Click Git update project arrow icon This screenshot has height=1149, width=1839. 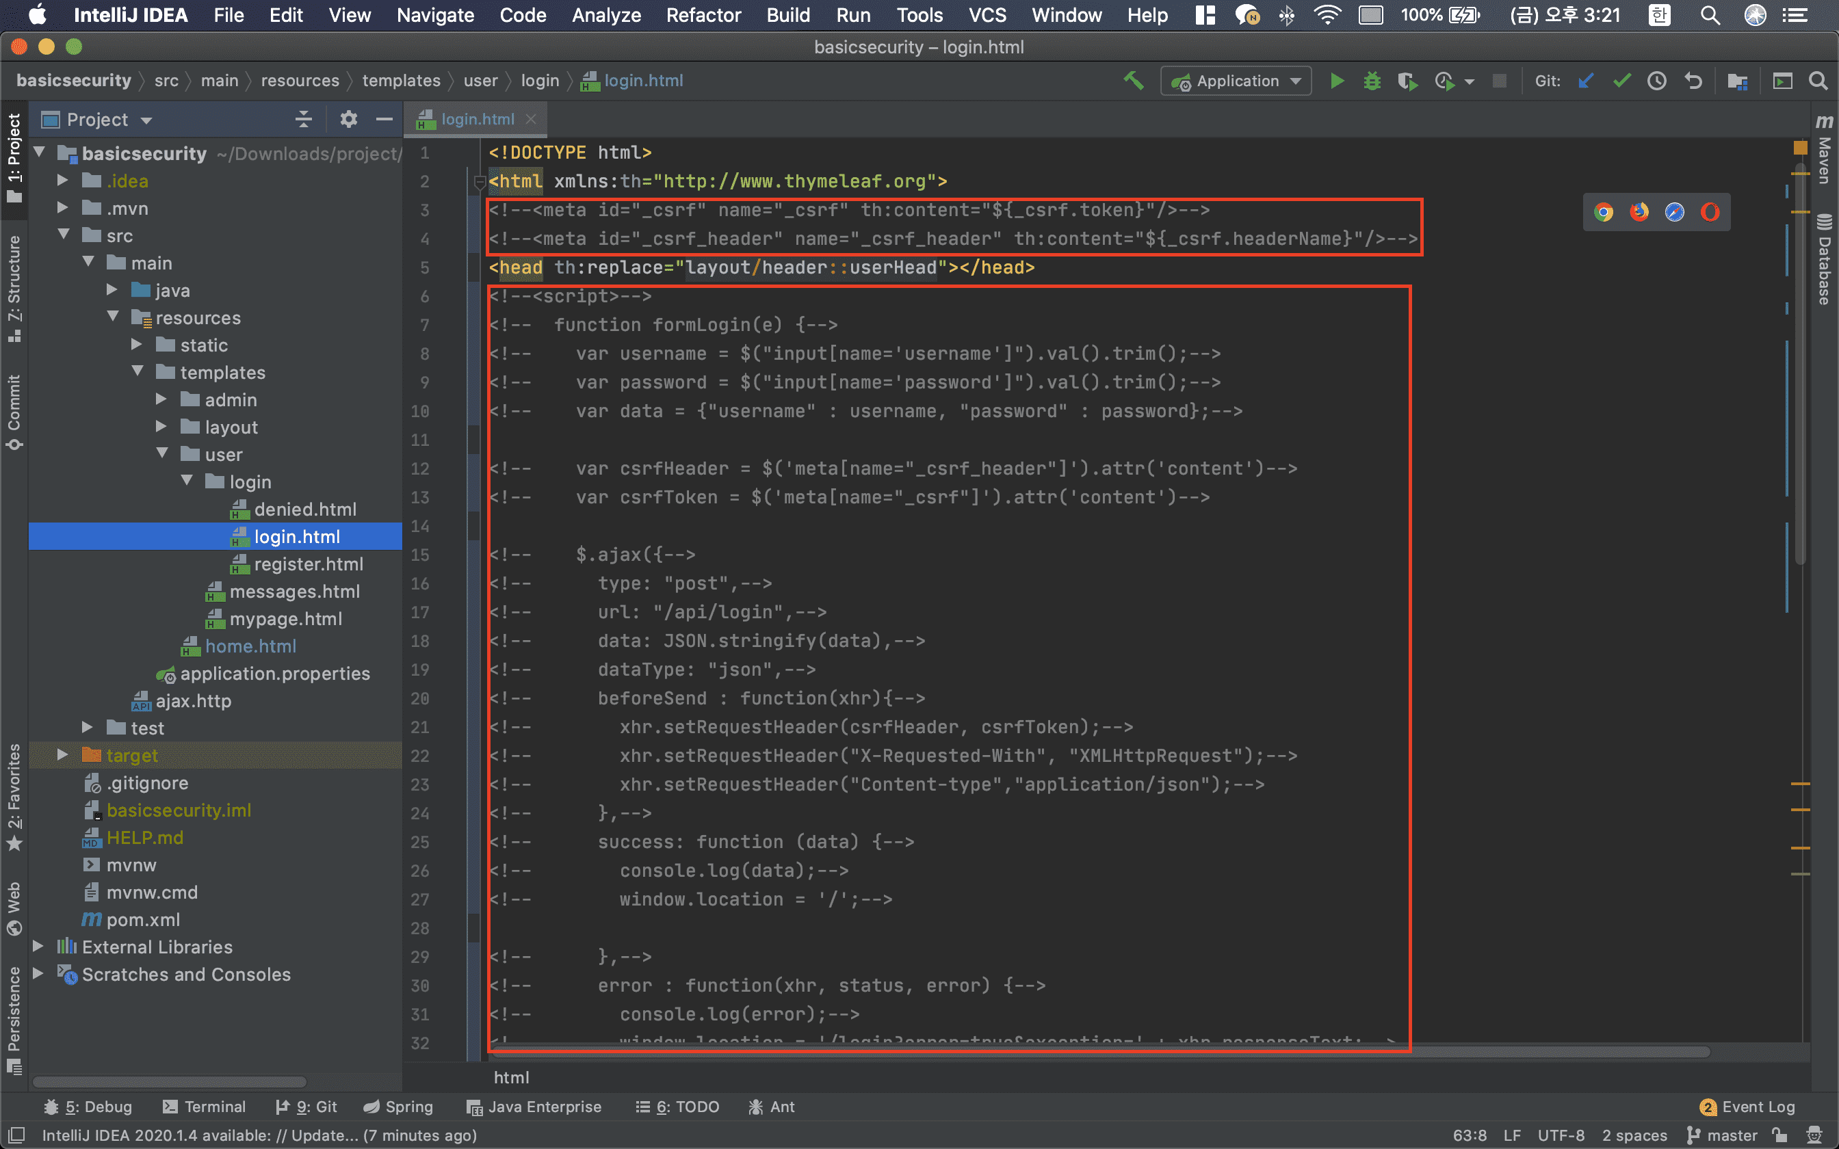click(x=1585, y=81)
